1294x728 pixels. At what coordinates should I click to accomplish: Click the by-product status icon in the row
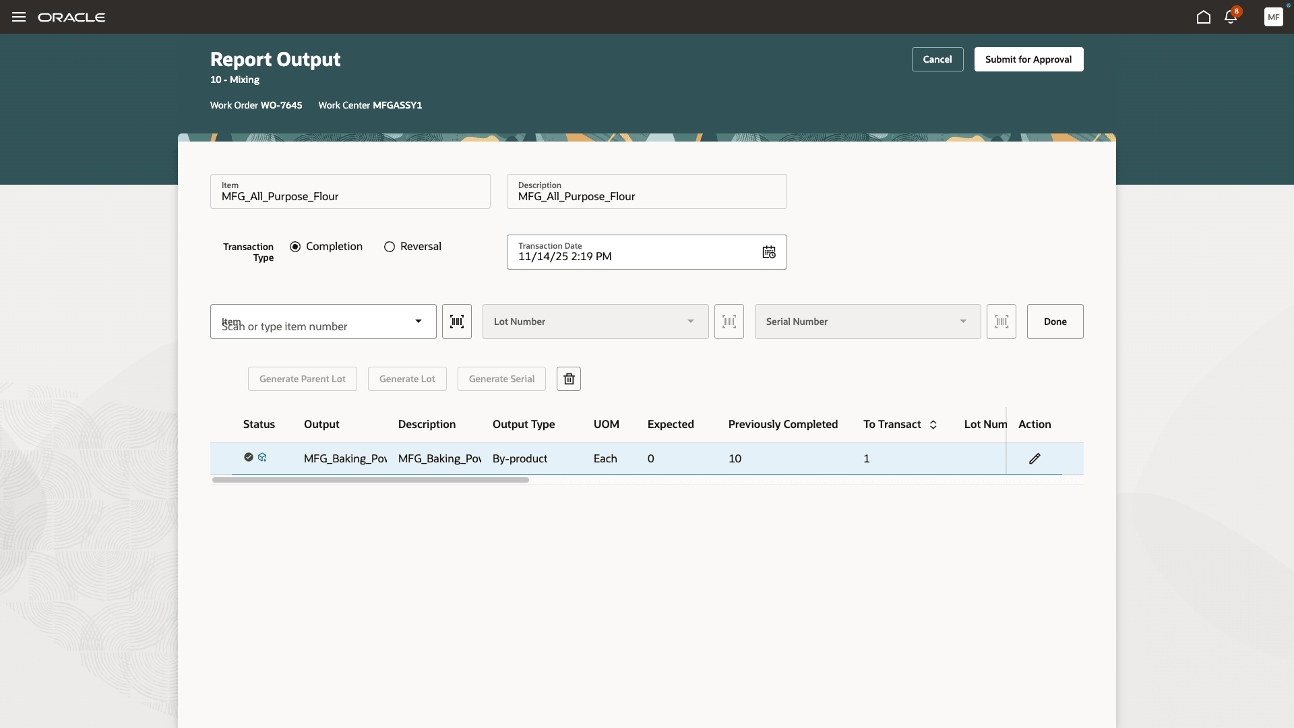click(x=262, y=457)
